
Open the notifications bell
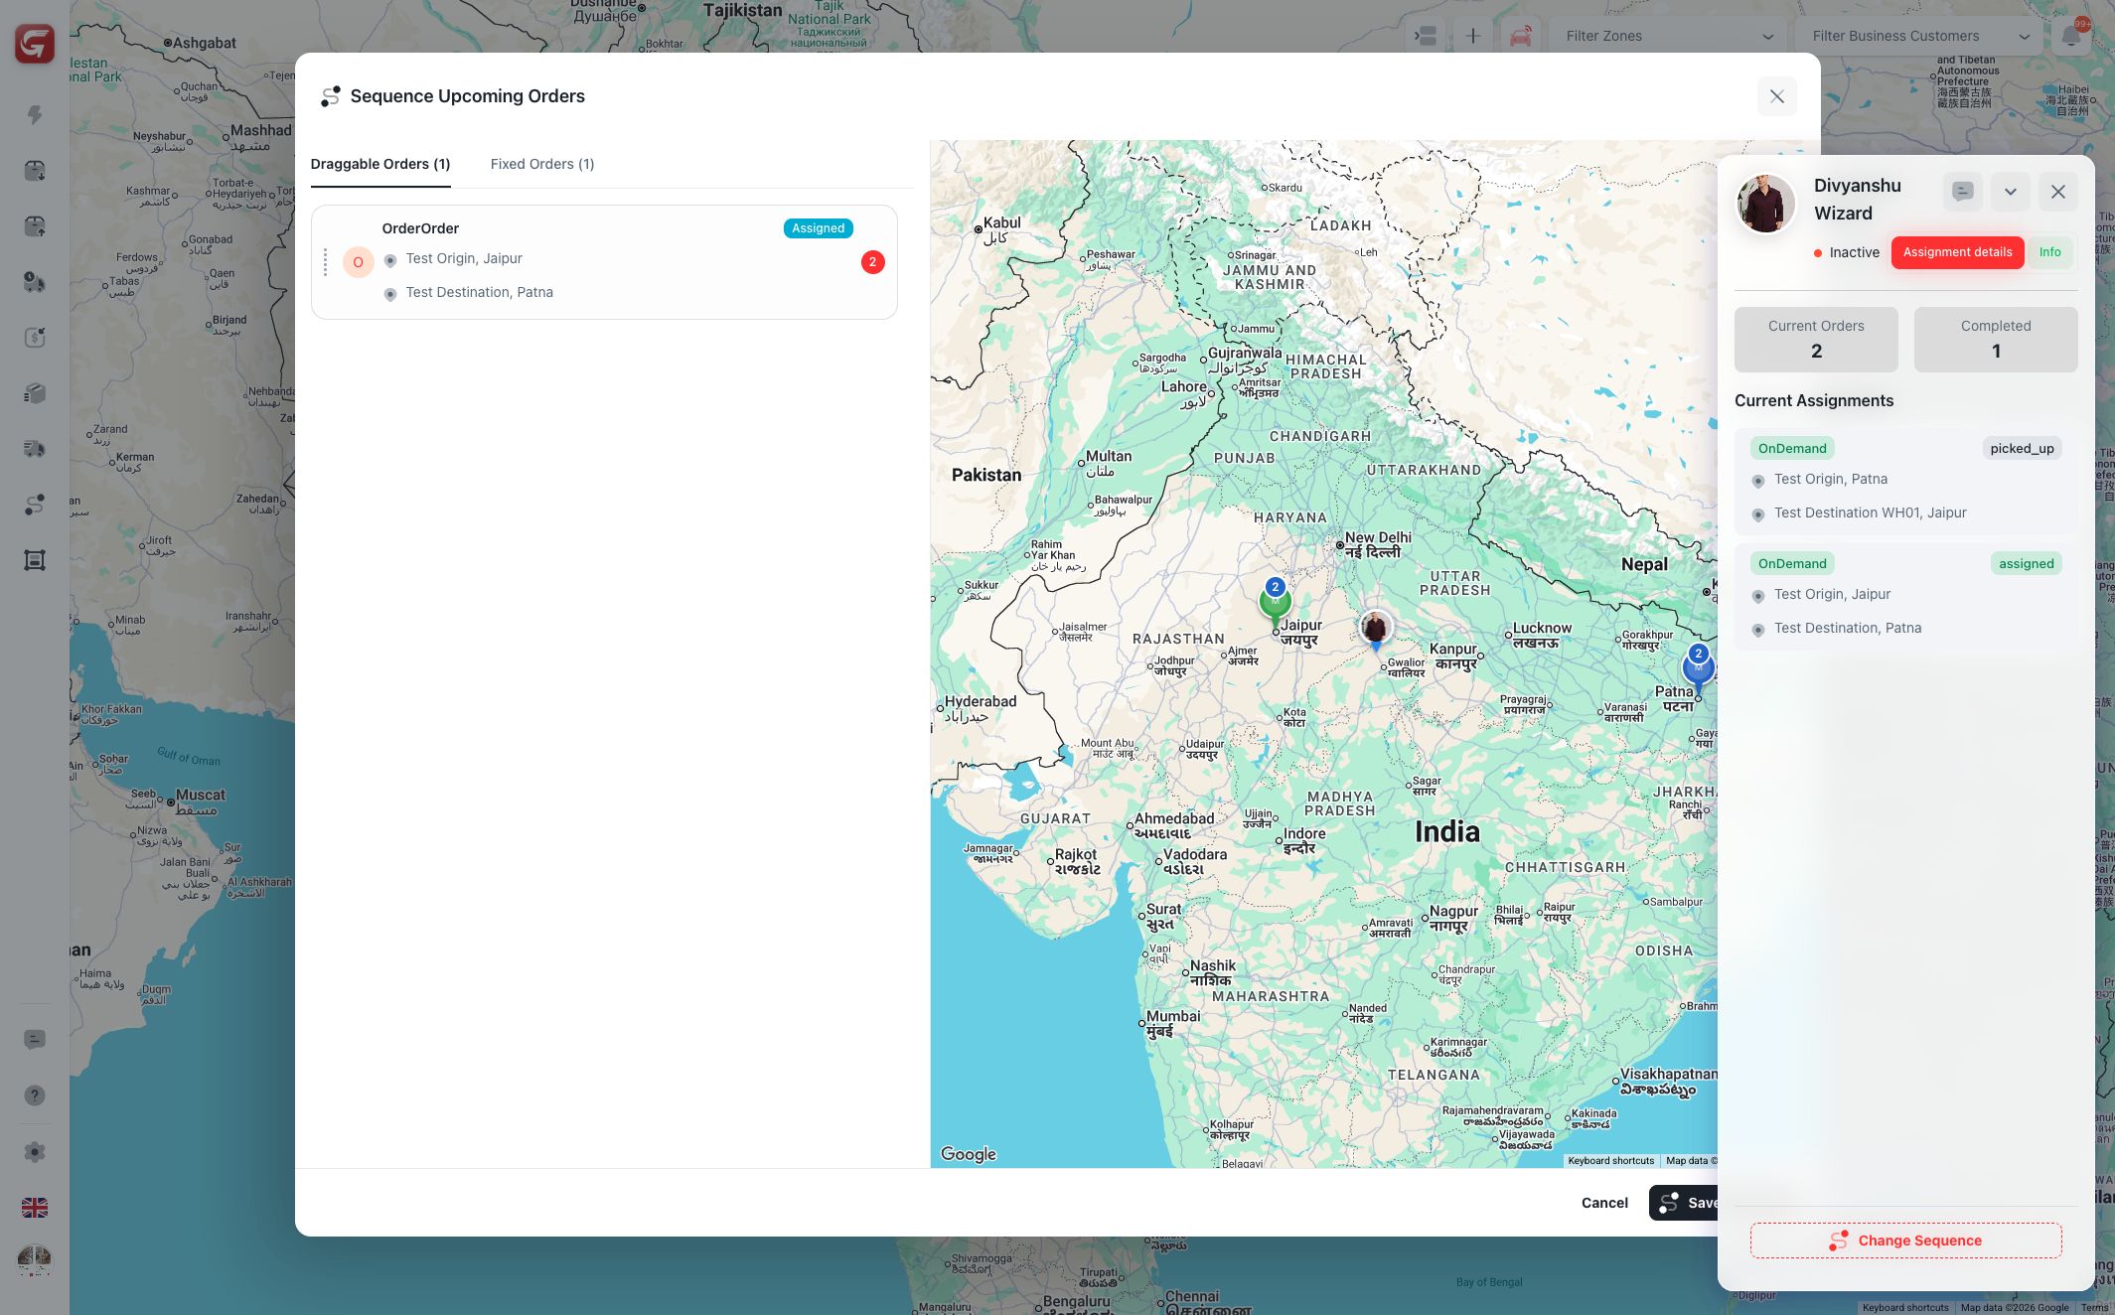click(x=2071, y=37)
